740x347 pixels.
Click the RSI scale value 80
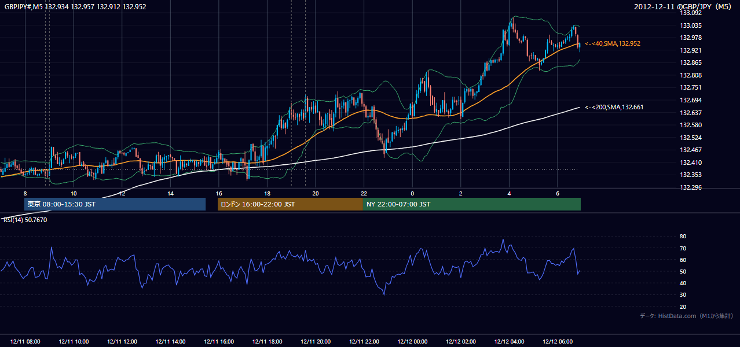coord(683,237)
